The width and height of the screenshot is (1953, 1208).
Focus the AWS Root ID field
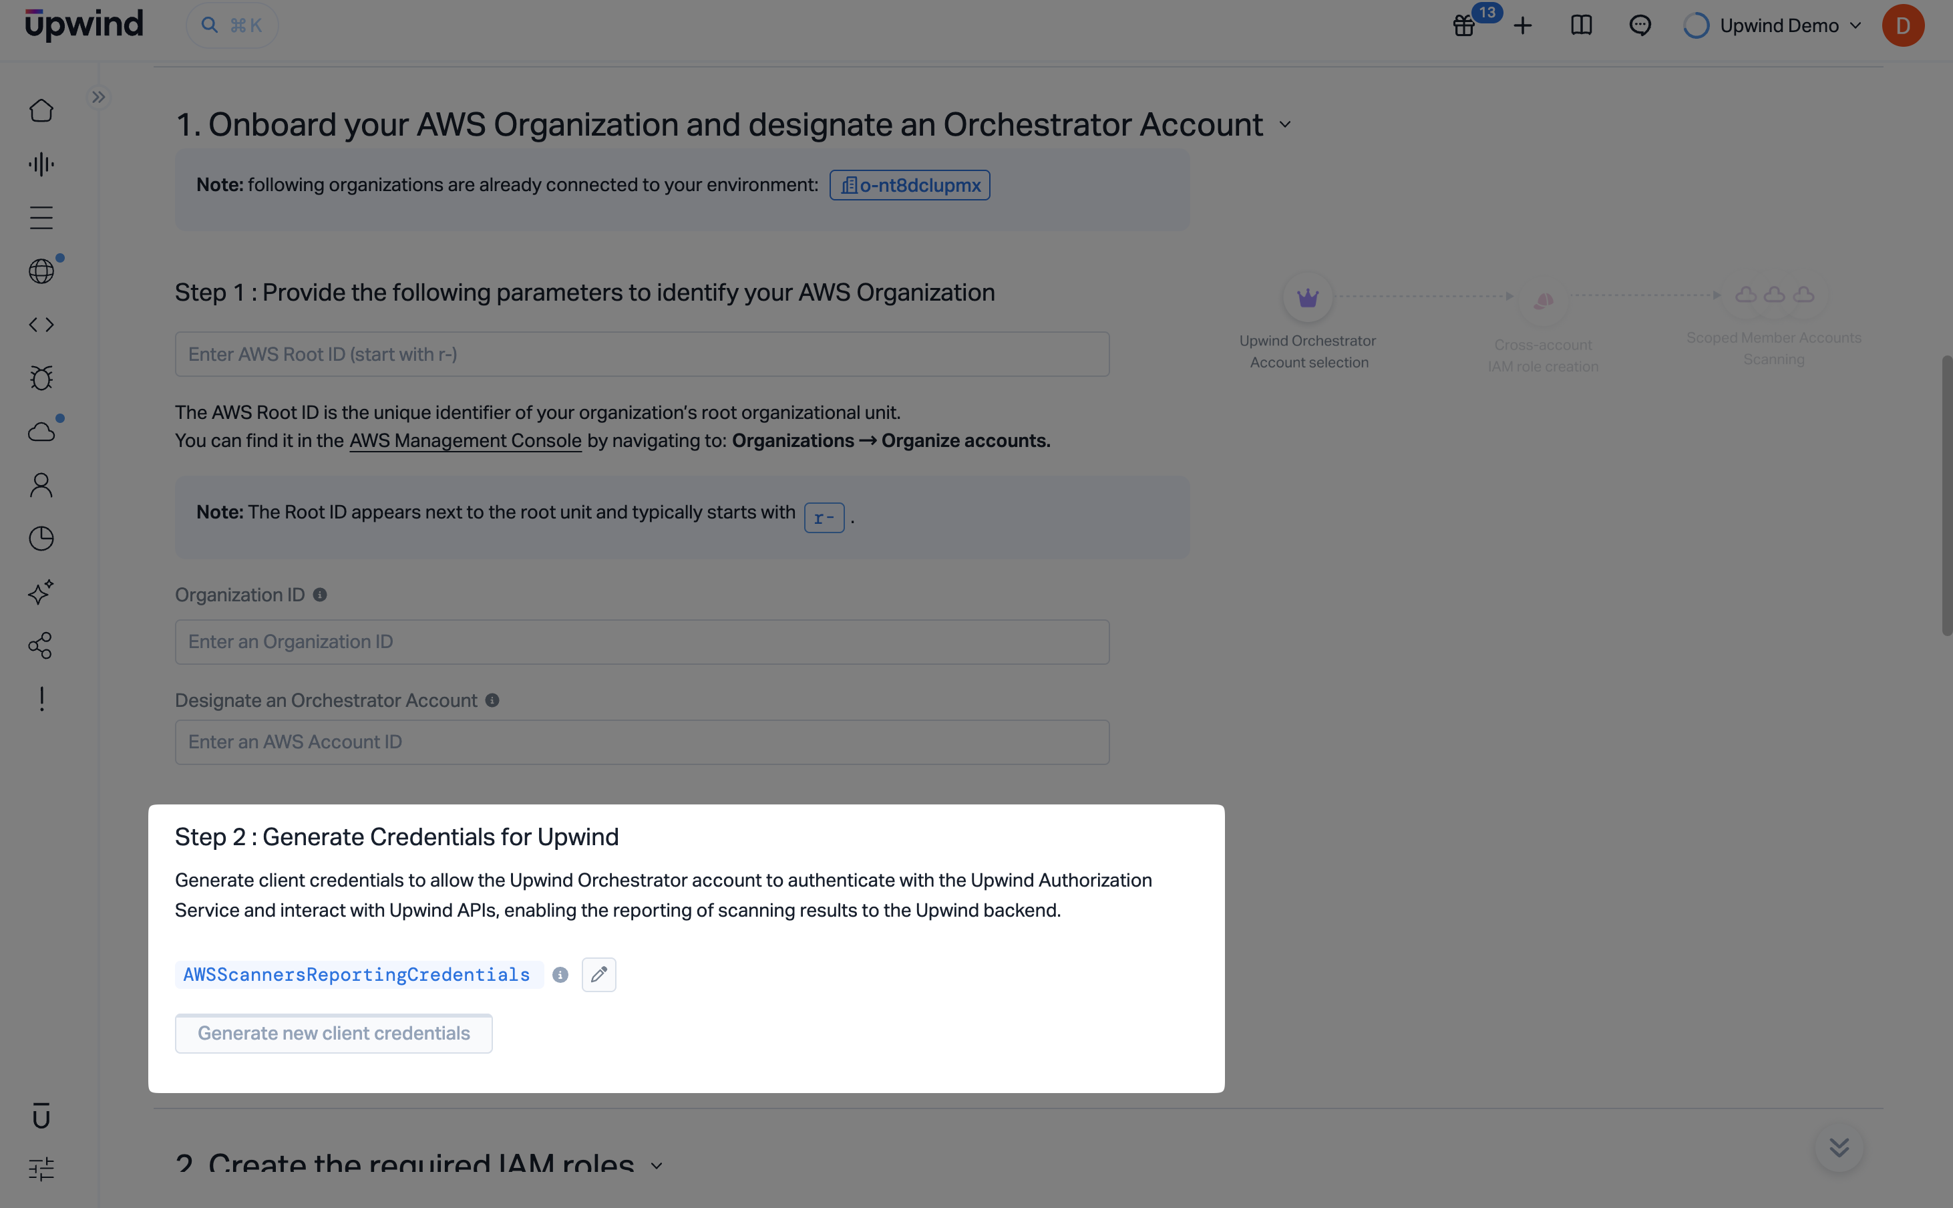[642, 355]
